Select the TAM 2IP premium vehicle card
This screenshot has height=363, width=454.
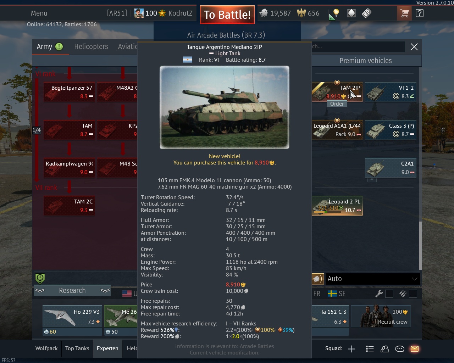(337, 92)
